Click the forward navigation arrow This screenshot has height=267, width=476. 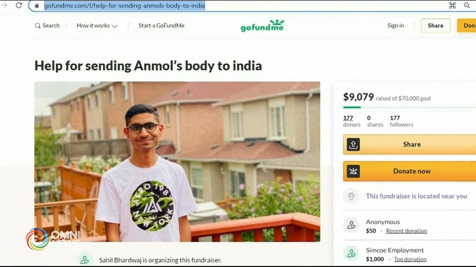pyautogui.click(x=4, y=5)
